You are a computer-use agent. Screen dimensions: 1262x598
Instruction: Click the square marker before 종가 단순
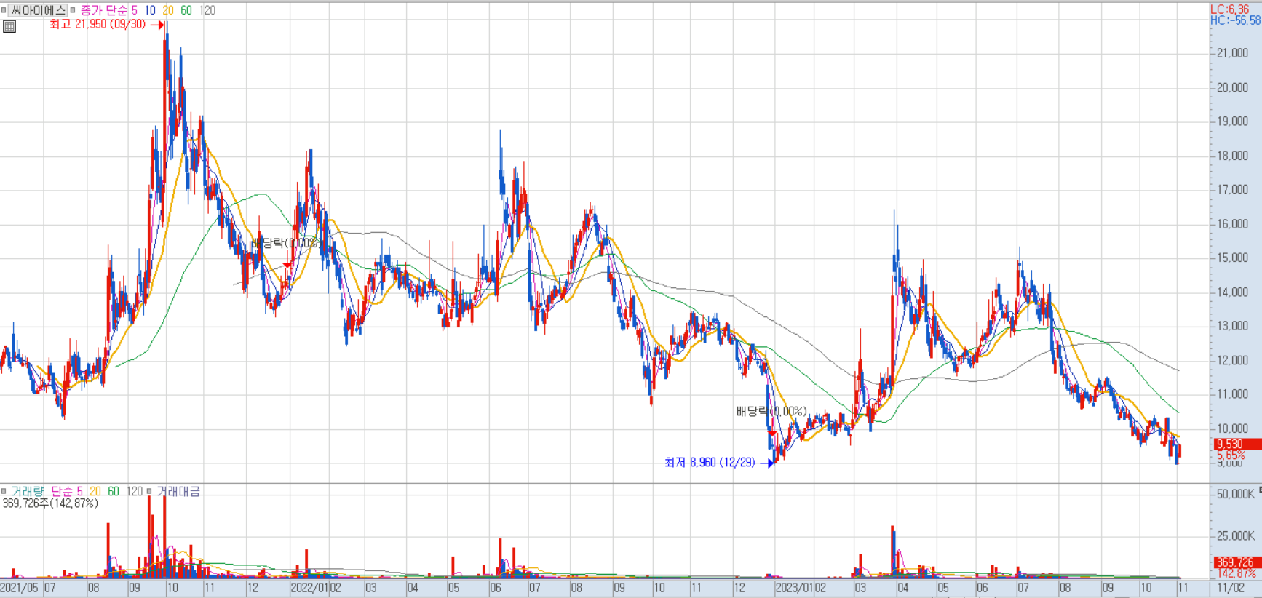(x=73, y=10)
